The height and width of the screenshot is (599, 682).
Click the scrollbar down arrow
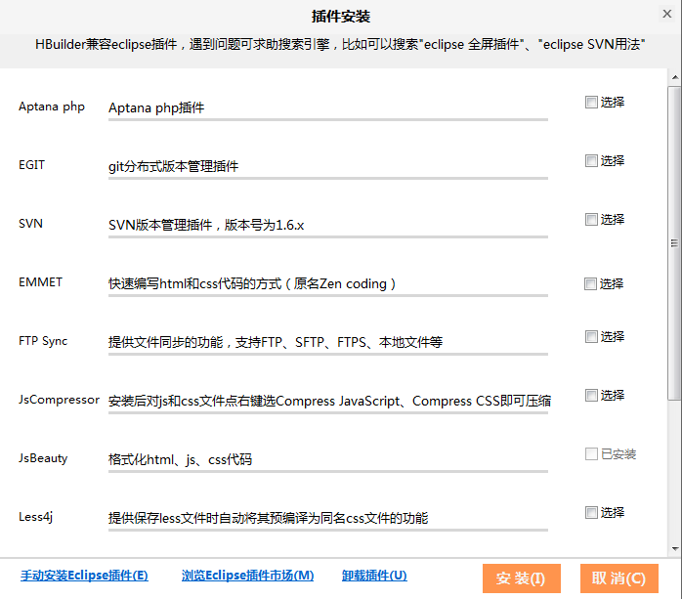pyautogui.click(x=674, y=549)
